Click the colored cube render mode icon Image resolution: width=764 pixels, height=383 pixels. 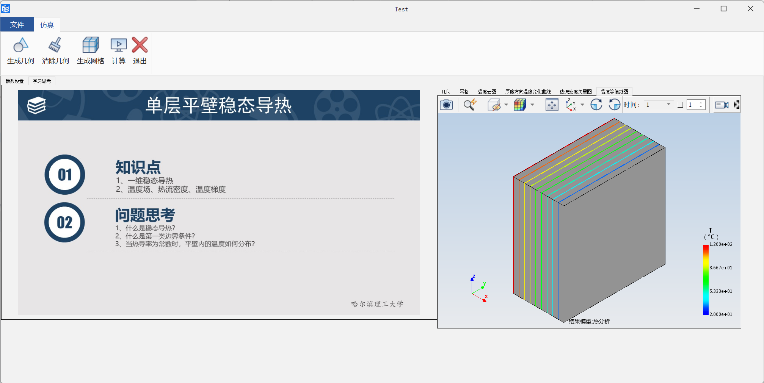click(x=520, y=105)
